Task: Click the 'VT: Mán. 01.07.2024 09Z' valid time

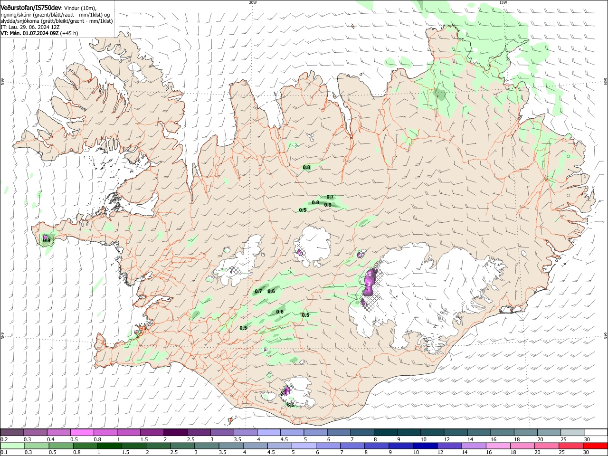Action: coord(29,33)
